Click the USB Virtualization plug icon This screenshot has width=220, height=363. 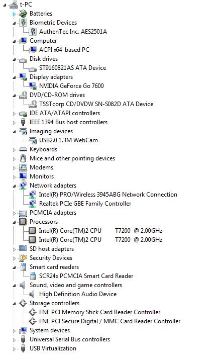(23, 348)
